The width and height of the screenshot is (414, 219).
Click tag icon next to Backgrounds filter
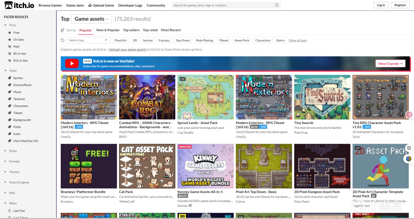click(10, 120)
